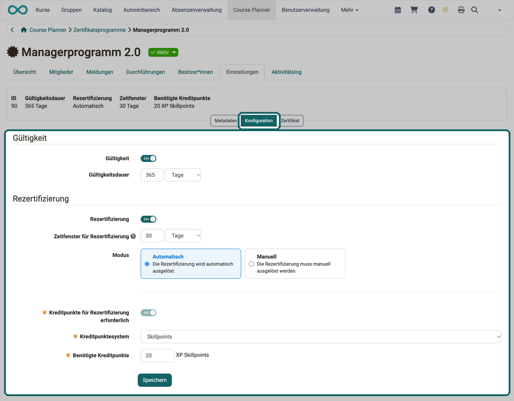Open the help question mark icon

pos(431,10)
